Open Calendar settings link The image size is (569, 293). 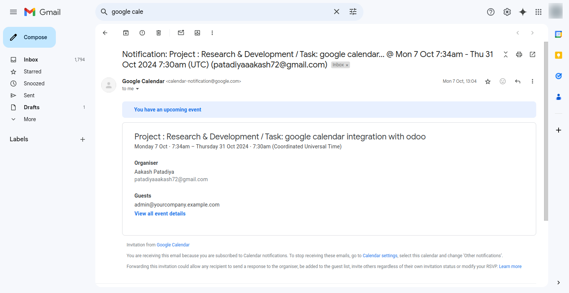pyautogui.click(x=380, y=256)
